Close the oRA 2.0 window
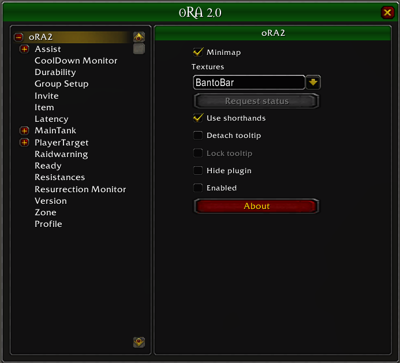This screenshot has width=400, height=363. pos(387,13)
